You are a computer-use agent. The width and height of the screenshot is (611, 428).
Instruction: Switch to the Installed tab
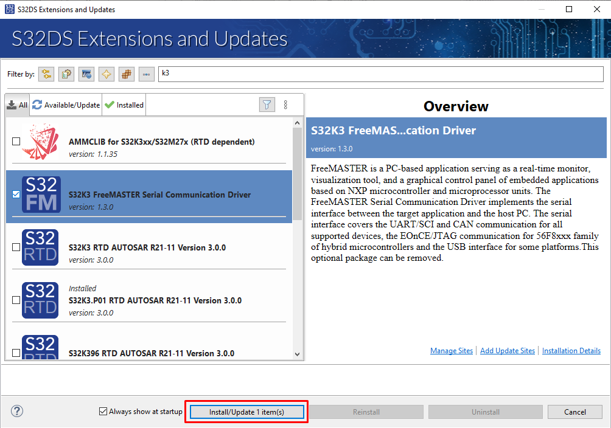(124, 105)
